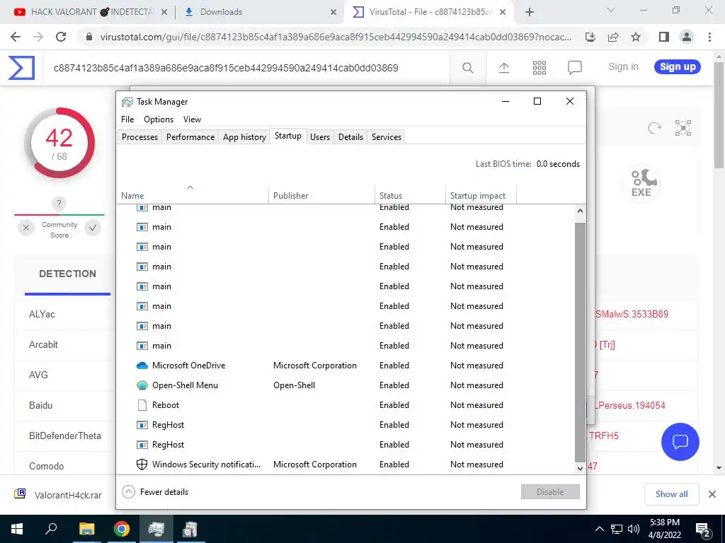Image resolution: width=725 pixels, height=543 pixels.
Task: Show hidden tray icons chevron
Action: [x=599, y=529]
